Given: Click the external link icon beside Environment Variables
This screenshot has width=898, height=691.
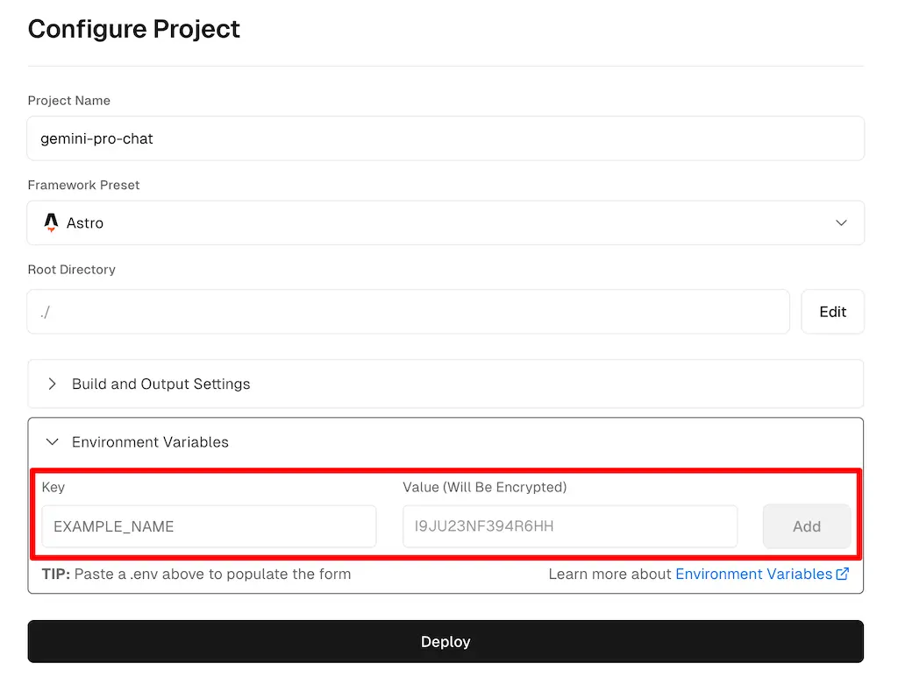Looking at the screenshot, I should (843, 574).
